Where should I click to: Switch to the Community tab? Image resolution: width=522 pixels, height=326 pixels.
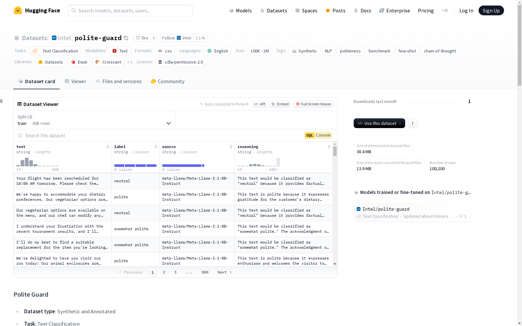click(x=168, y=81)
